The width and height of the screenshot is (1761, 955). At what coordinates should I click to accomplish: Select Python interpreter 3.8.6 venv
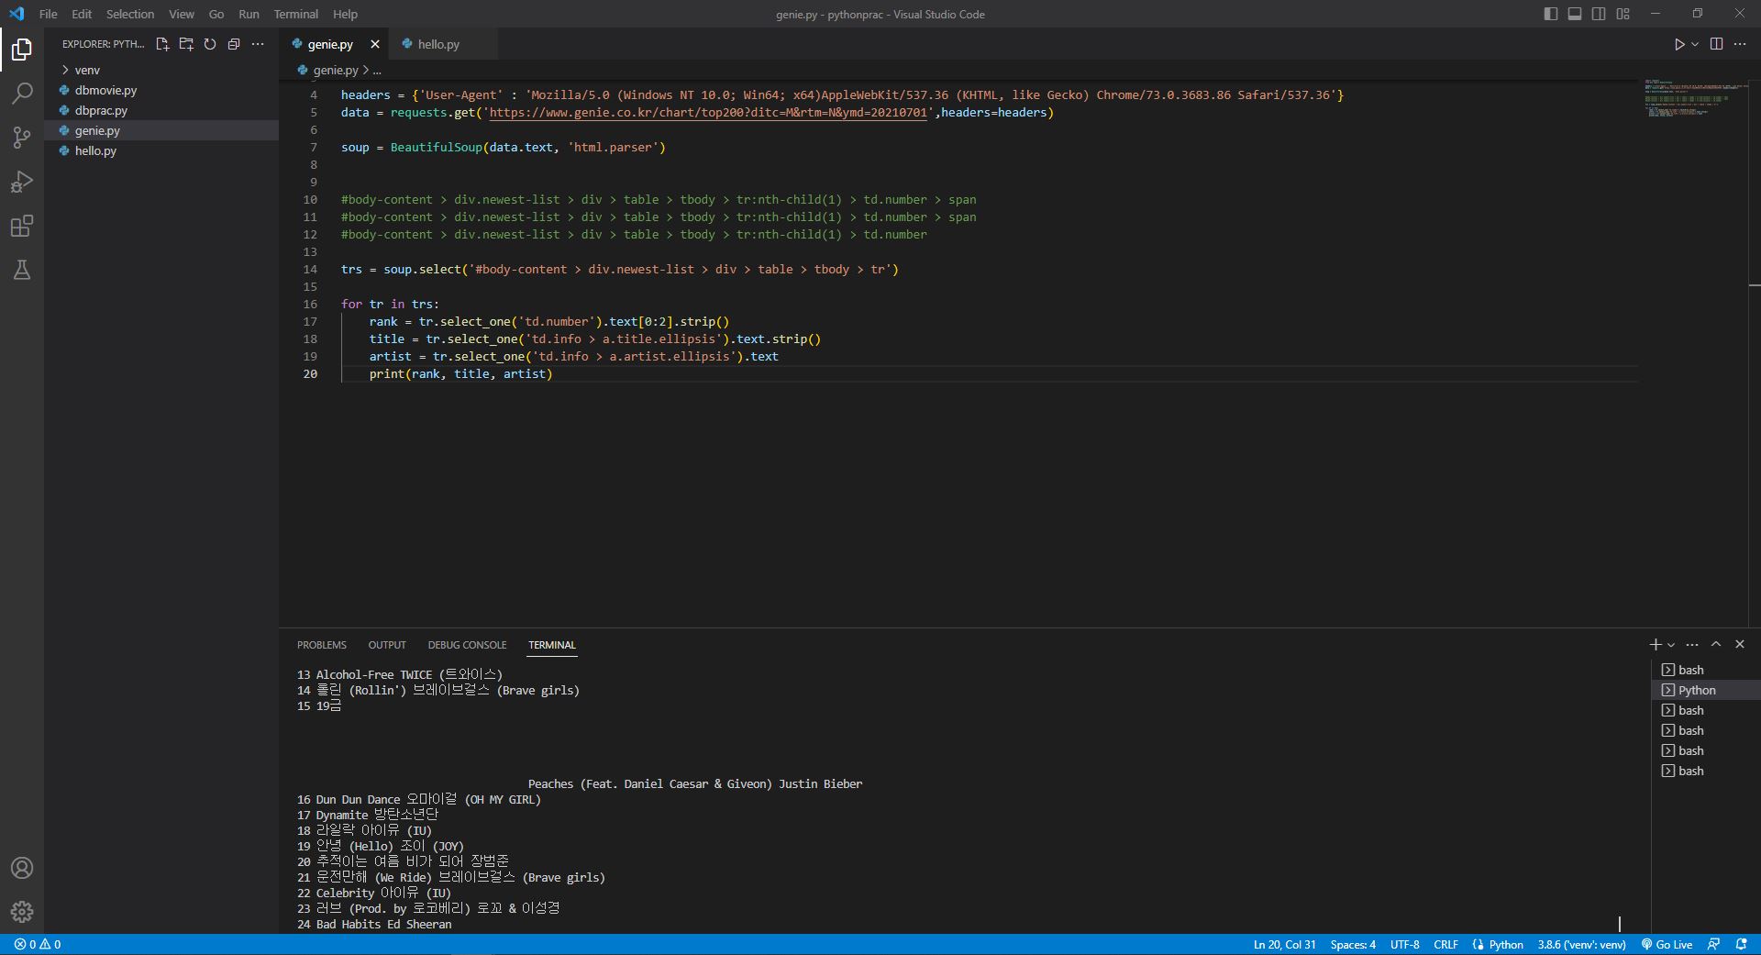[x=1581, y=944]
